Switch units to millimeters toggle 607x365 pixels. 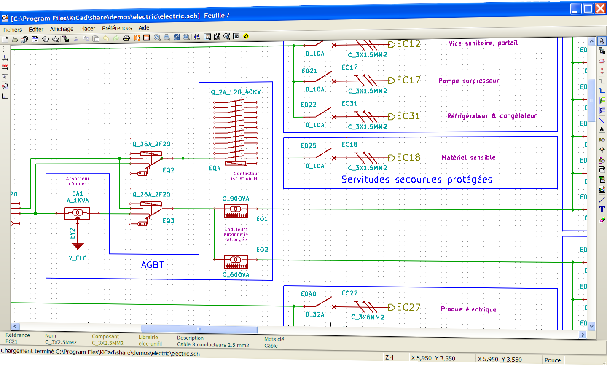(x=5, y=67)
